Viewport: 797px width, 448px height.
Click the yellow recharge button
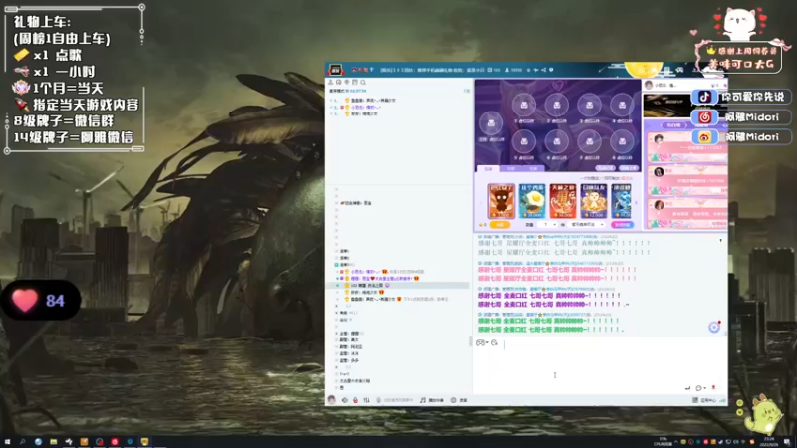[500, 225]
